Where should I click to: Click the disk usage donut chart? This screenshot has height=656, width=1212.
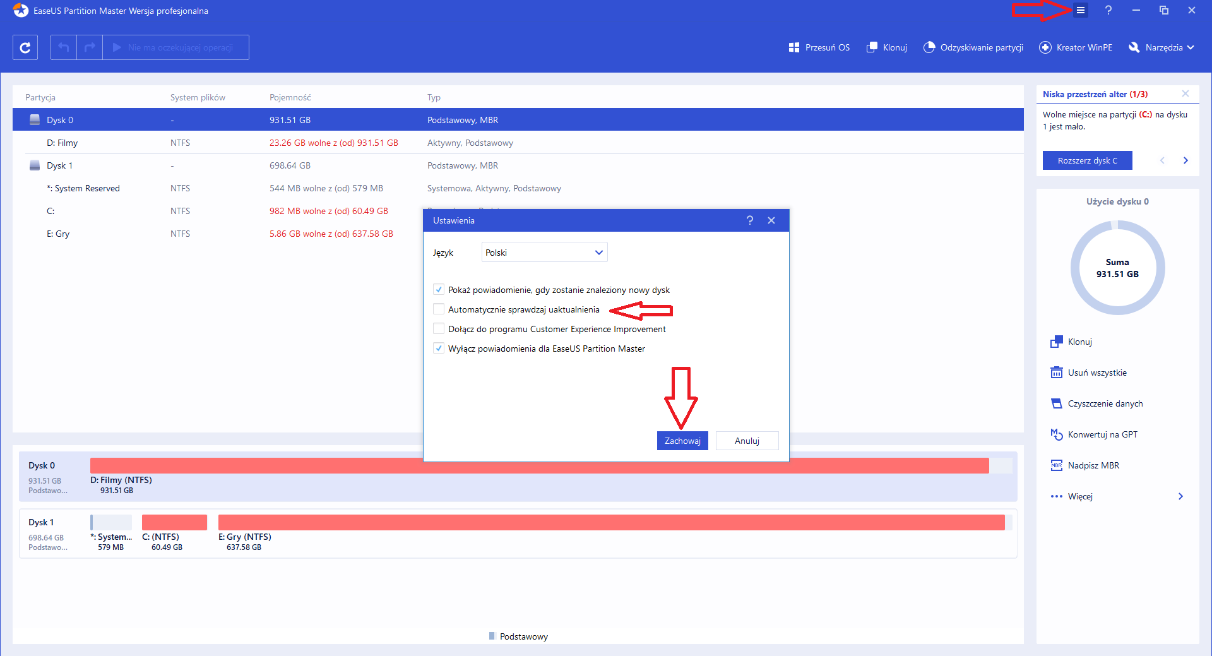click(1117, 268)
